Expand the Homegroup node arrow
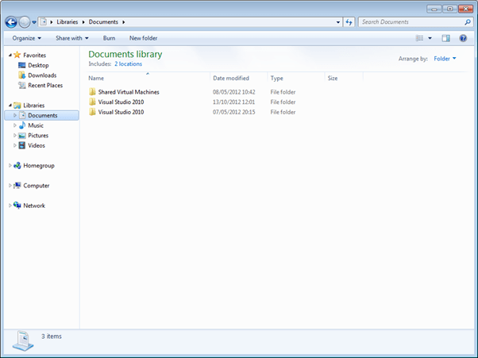Screen dimensions: 478x358 click(10, 166)
